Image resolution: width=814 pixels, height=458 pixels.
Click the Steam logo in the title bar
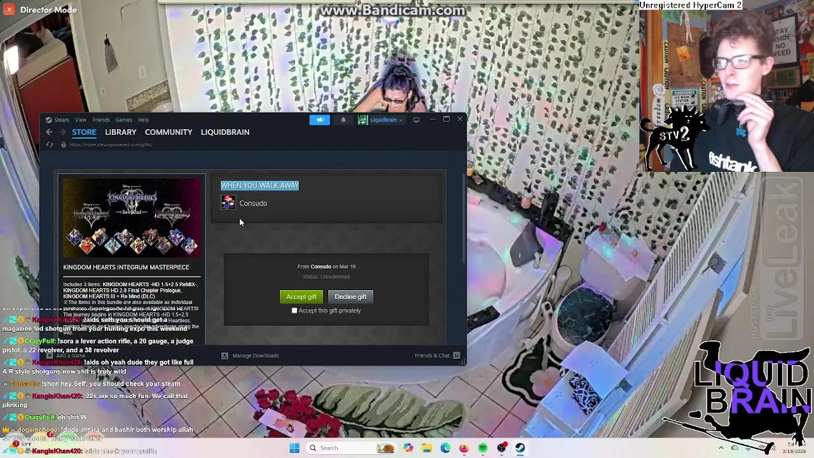pyautogui.click(x=48, y=120)
